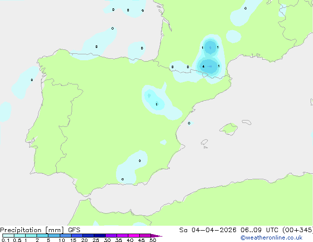
Task: Pick the 45–50 mm legend color swatch
Action: coord(145,236)
